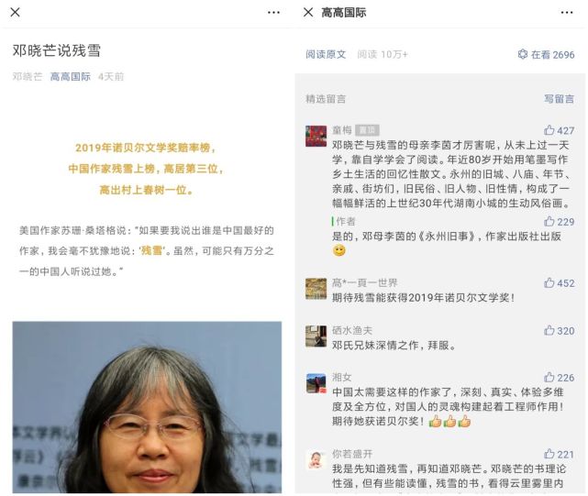588x496 pixels.
Task: Open 童梅's avatar
Action: click(316, 136)
